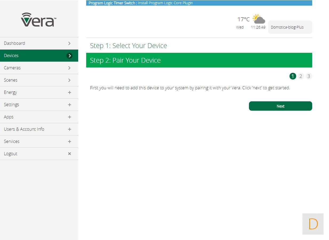Viewport: 329px width, 240px height.
Task: Click the Dashboard chevron arrow
Action: [69, 43]
